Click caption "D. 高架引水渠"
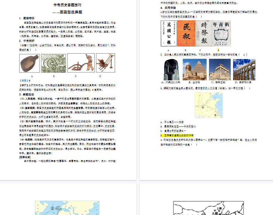Screen dimensions: 273x215 [x=243, y=82]
